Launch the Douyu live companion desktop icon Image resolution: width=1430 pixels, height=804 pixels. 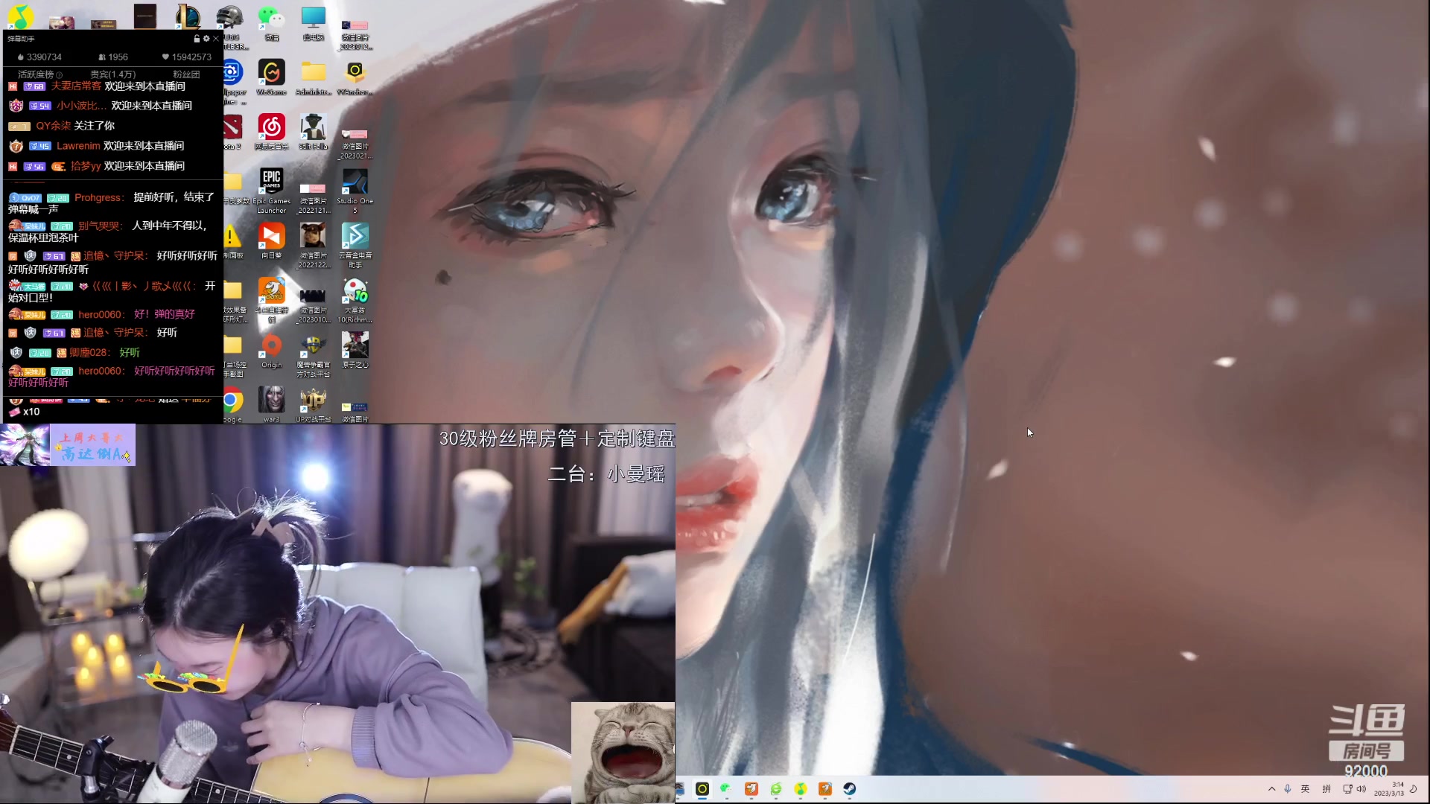point(272,300)
